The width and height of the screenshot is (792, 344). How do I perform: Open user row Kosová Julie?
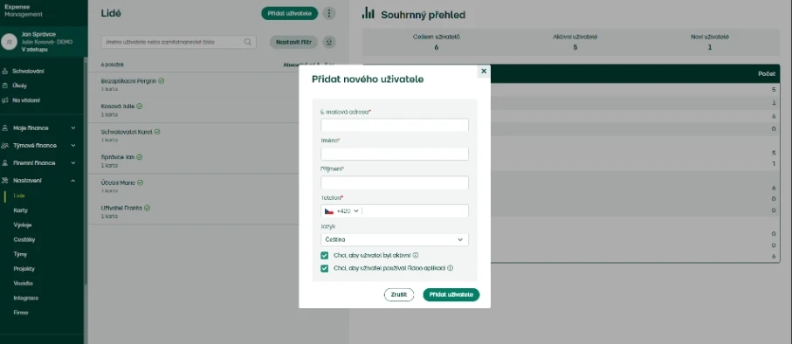point(194,110)
